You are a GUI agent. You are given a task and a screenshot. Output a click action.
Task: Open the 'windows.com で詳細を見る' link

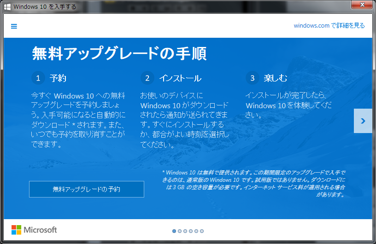(329, 26)
